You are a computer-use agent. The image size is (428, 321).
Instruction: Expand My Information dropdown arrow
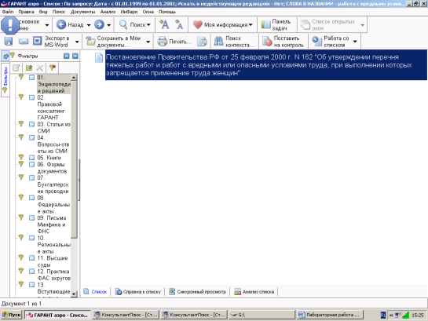click(x=251, y=25)
